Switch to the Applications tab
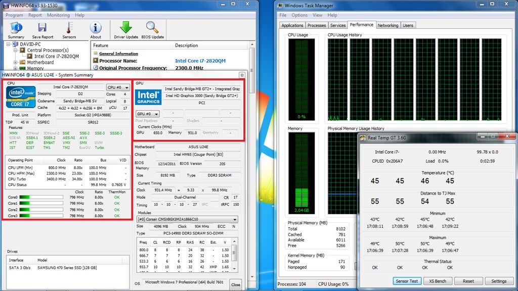 pos(292,25)
